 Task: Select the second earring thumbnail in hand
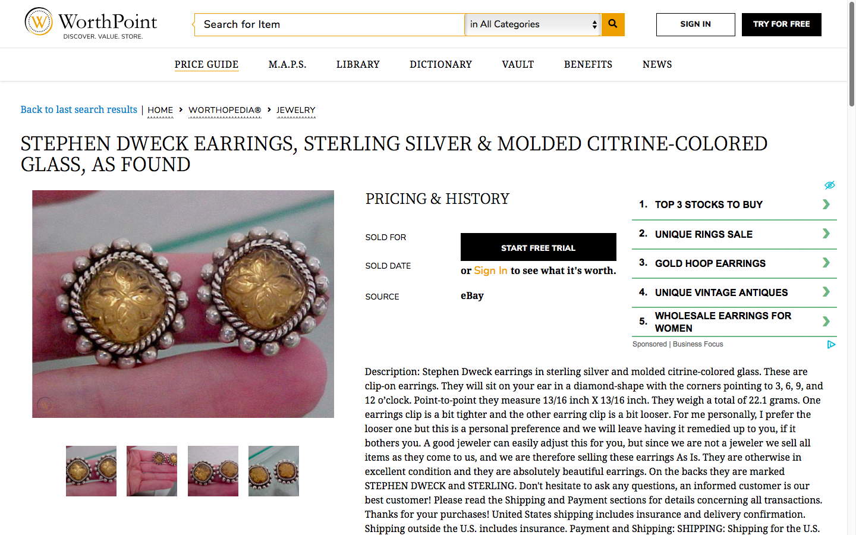[x=152, y=471]
